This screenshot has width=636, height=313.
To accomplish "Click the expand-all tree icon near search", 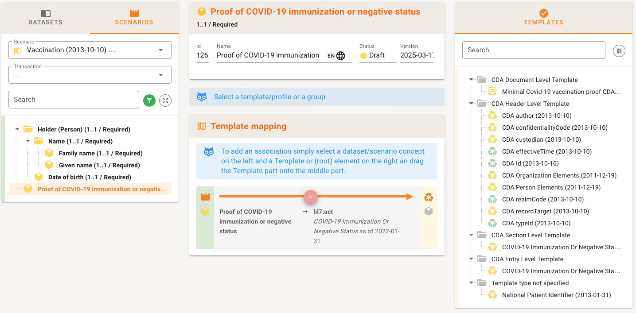I will pyautogui.click(x=165, y=100).
